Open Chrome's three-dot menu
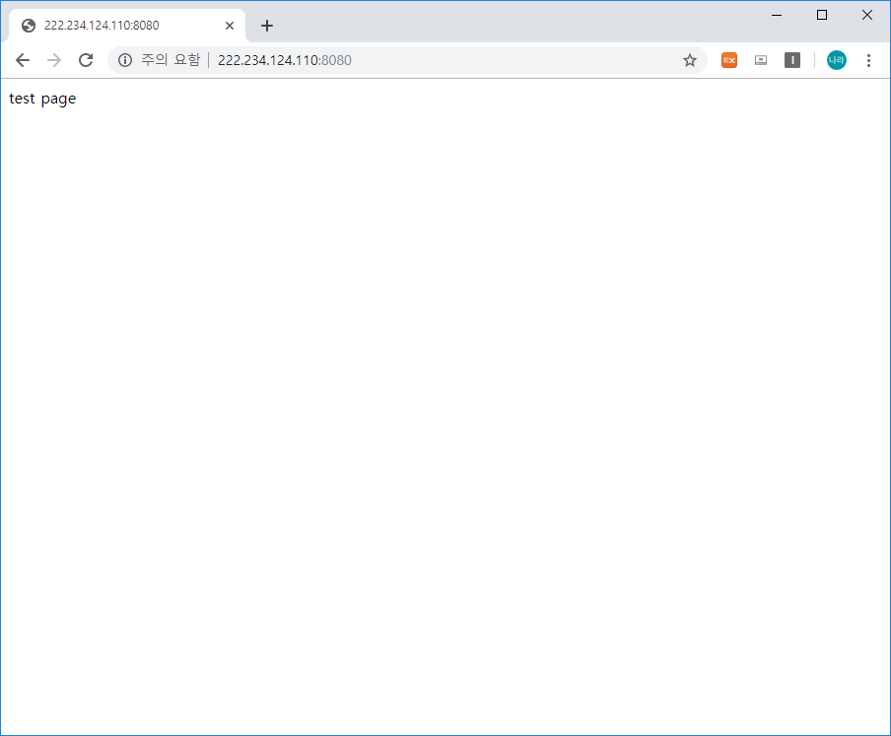 coord(868,60)
